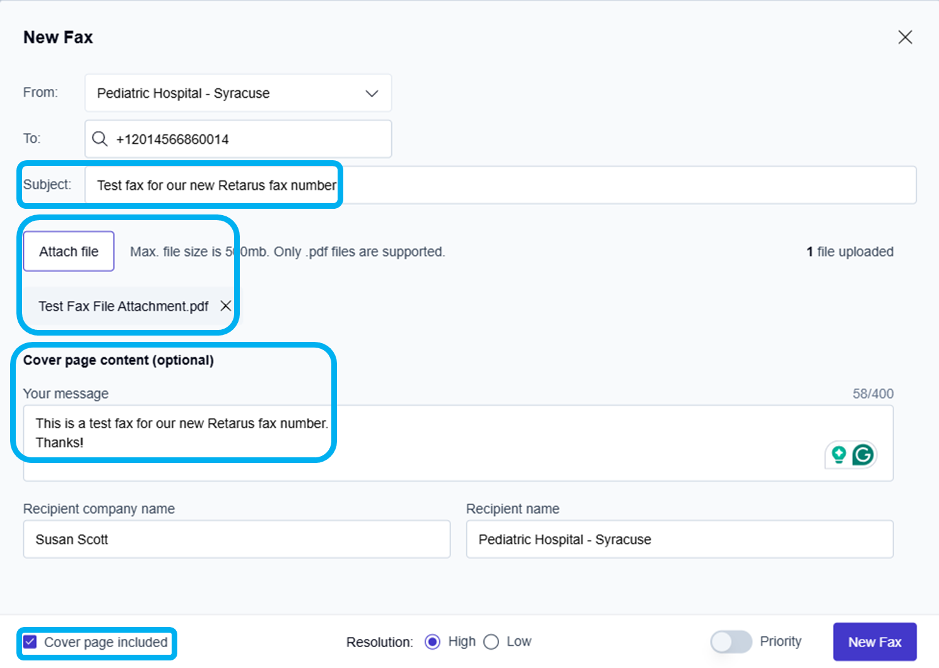Click the To fax number field
The width and height of the screenshot is (939, 668).
pyautogui.click(x=246, y=139)
